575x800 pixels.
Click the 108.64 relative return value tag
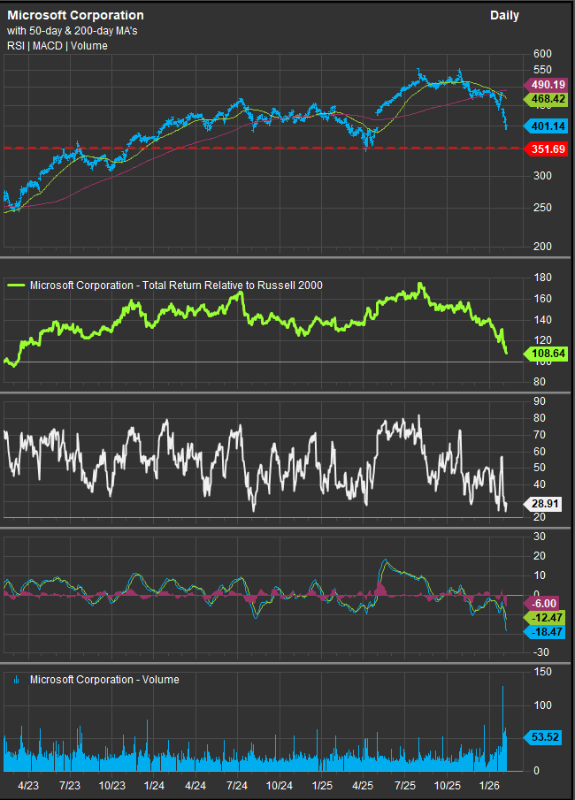(549, 354)
